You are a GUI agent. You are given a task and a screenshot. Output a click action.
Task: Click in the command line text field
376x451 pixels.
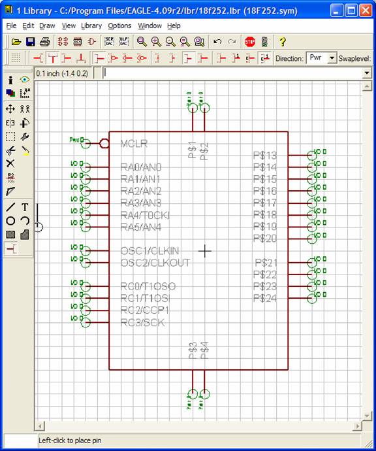232,73
